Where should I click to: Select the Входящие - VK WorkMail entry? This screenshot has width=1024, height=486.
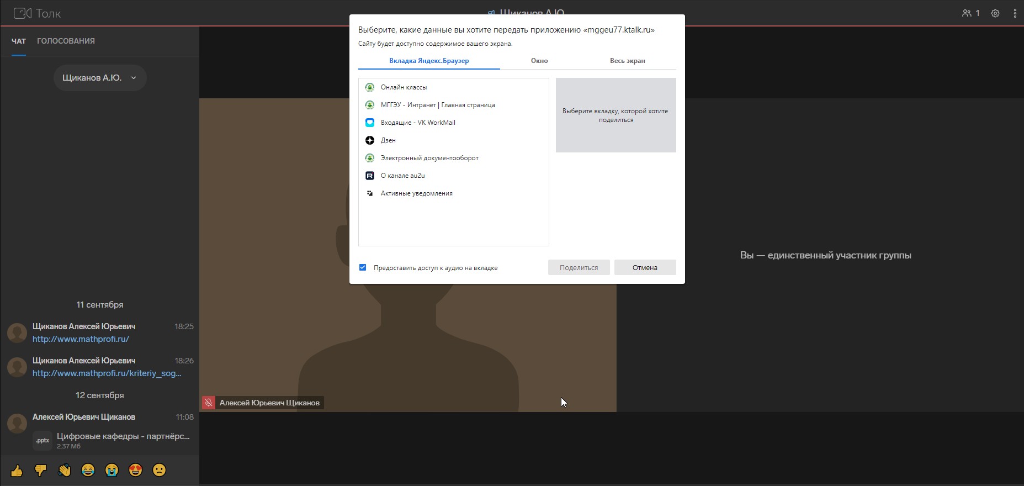[x=417, y=123]
